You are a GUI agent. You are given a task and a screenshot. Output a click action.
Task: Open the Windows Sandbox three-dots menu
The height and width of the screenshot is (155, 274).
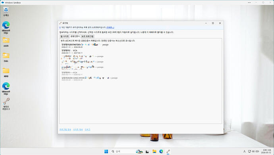249,3
